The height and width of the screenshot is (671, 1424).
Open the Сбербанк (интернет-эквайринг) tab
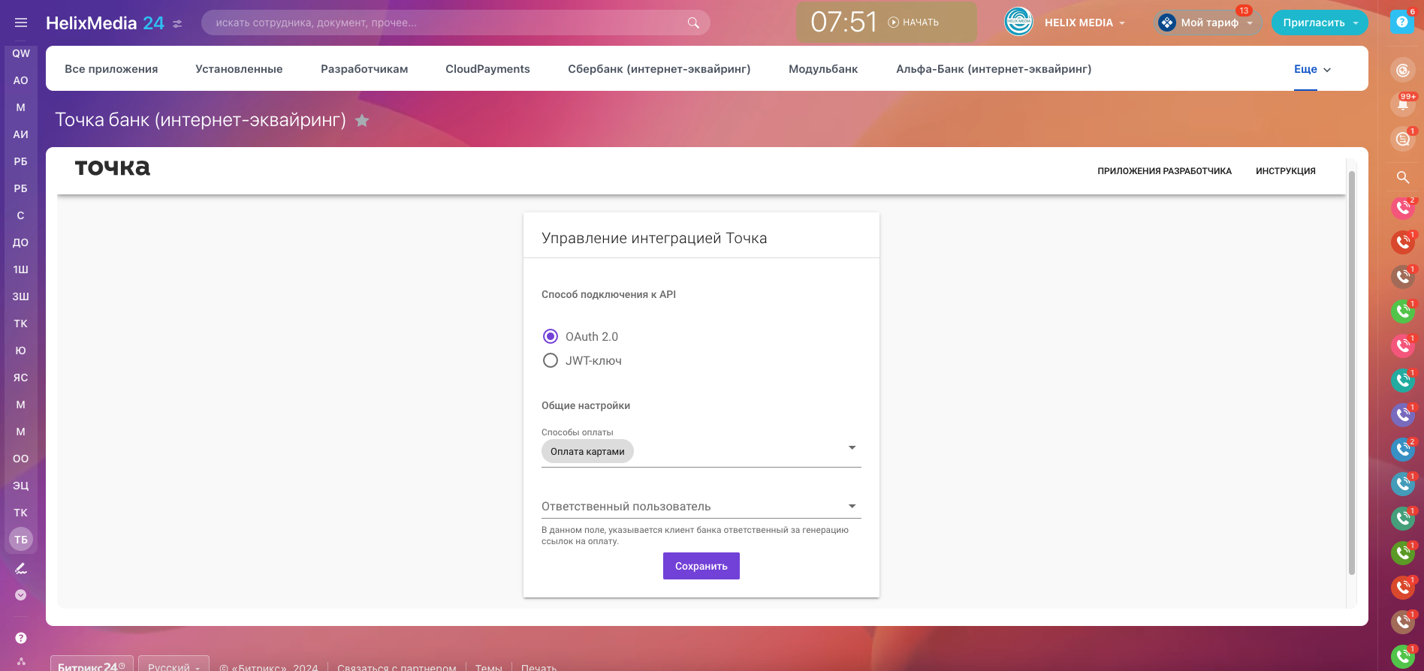[659, 69]
